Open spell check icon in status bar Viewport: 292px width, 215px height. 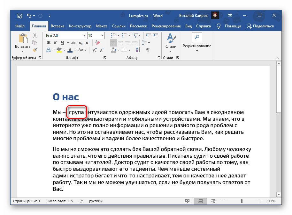point(81,201)
